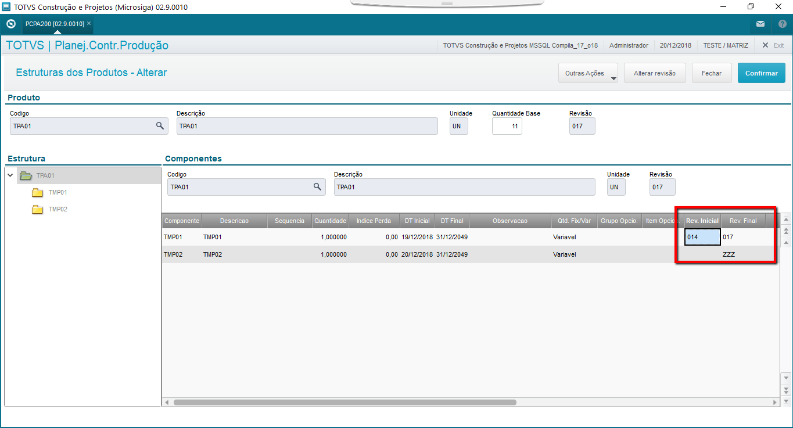Click the Alterar revisão button
This screenshot has height=428, width=793.
[x=655, y=74]
